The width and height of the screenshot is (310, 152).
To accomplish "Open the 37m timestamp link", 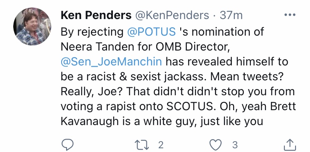I will coord(231,15).
